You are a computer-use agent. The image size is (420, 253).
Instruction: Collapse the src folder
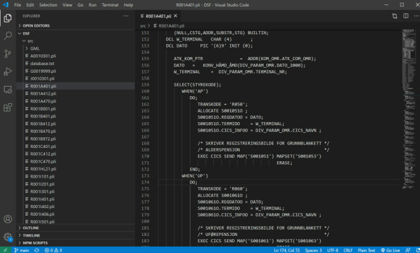point(75,40)
